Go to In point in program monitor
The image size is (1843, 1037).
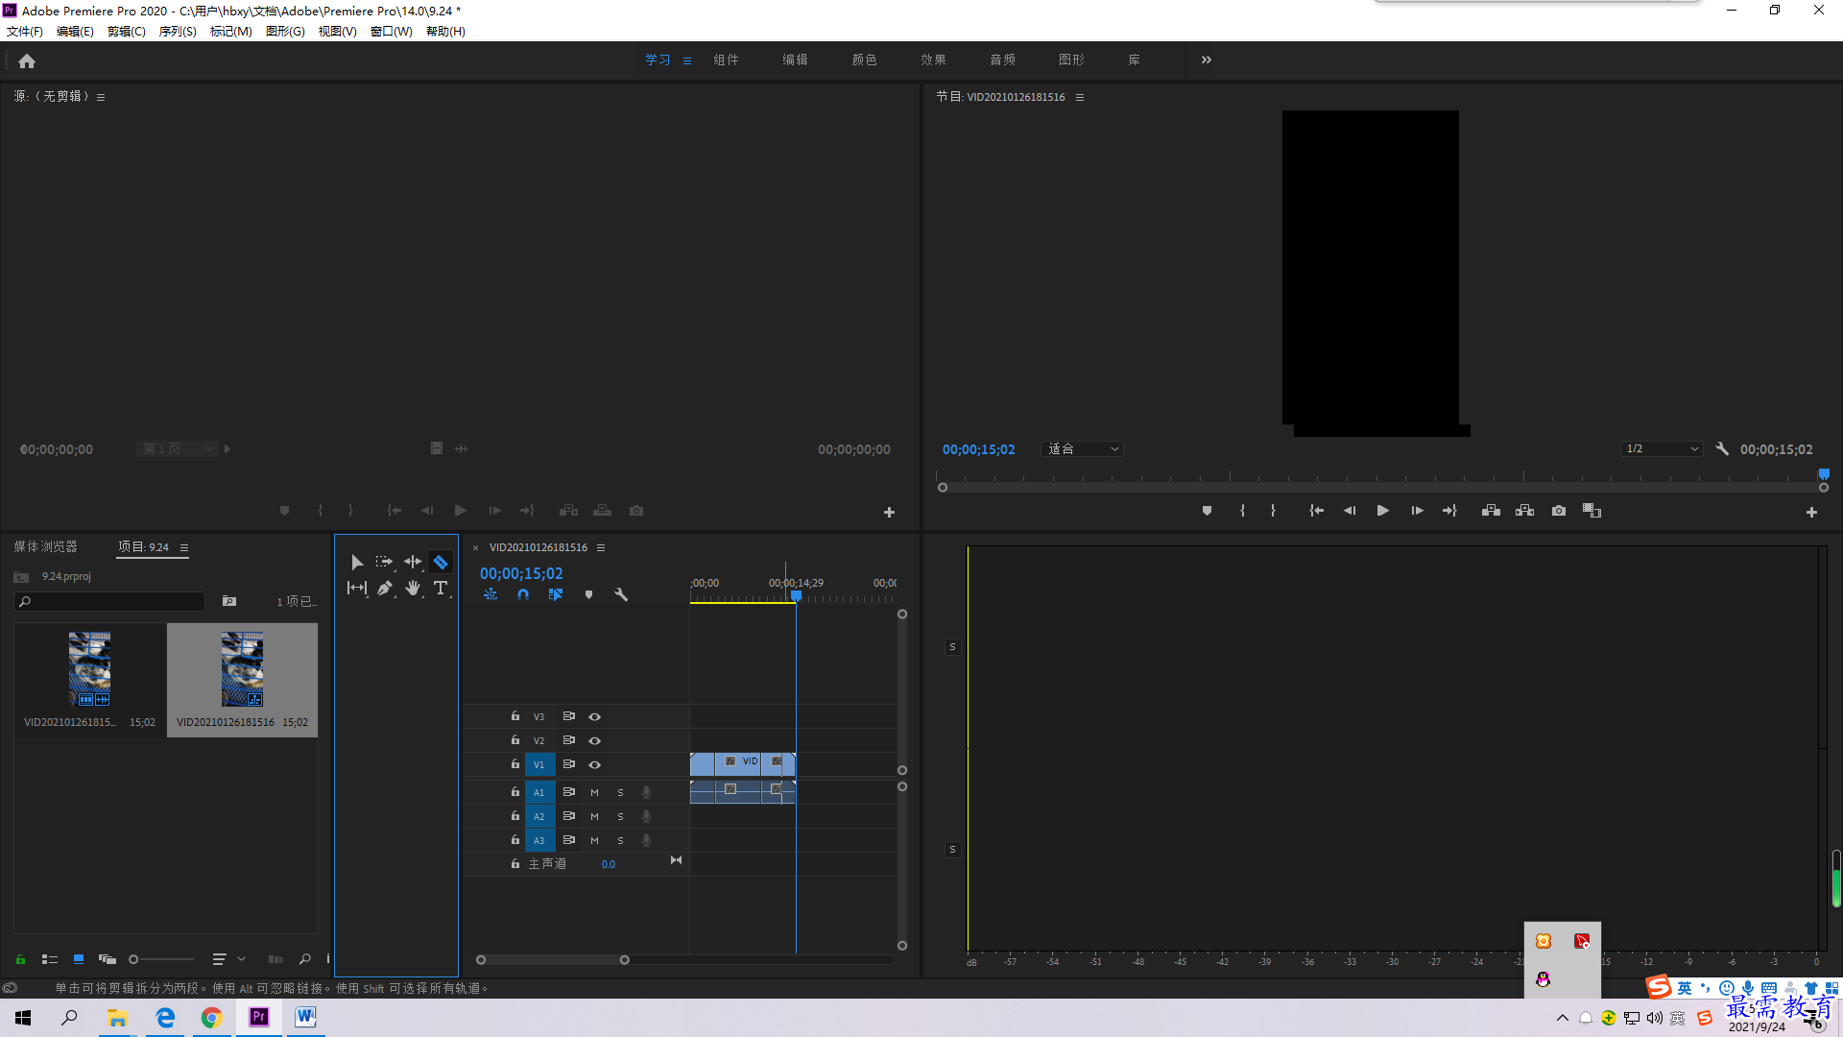point(1316,511)
